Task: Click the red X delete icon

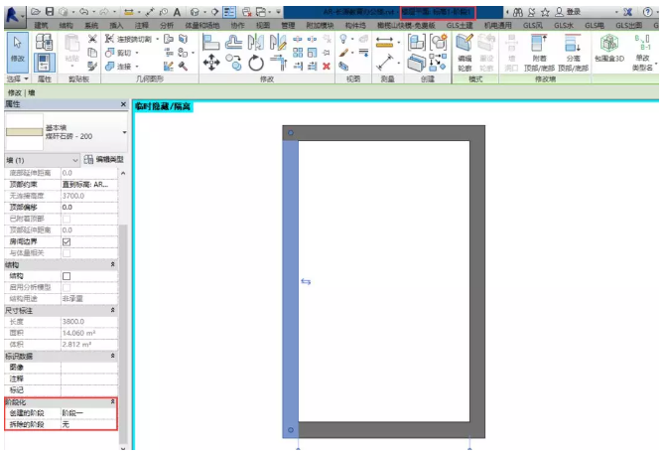Action: point(327,67)
